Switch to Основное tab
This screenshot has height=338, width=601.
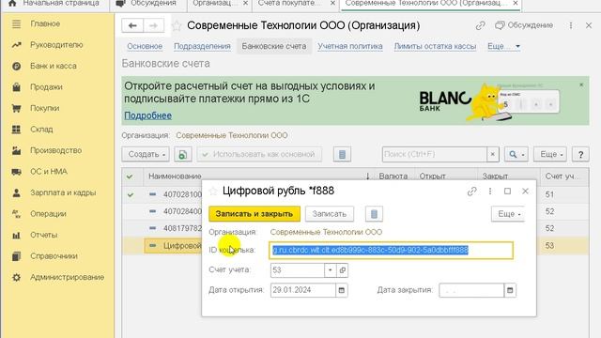145,46
